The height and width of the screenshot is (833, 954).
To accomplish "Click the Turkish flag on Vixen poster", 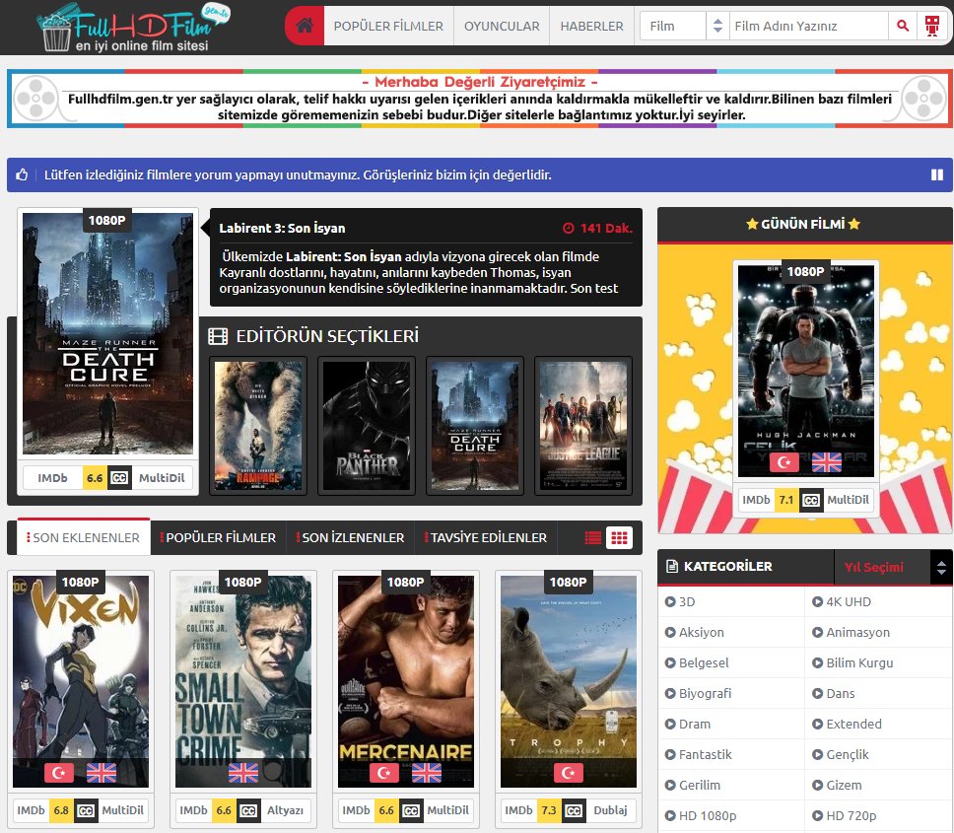I will click(x=59, y=773).
